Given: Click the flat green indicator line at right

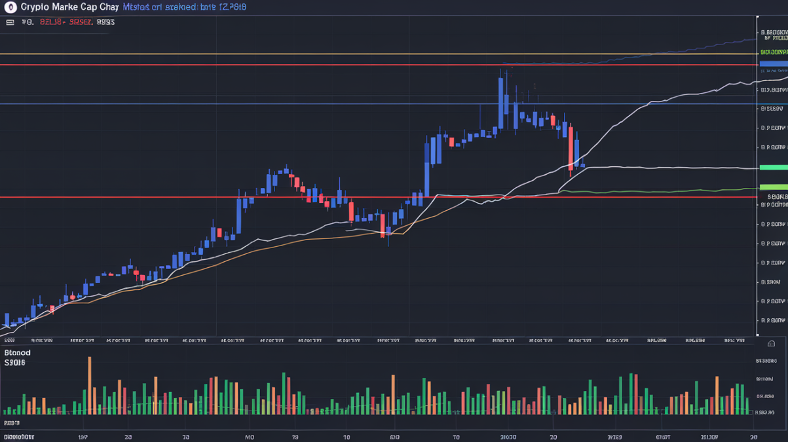Looking at the screenshot, I should click(x=655, y=191).
